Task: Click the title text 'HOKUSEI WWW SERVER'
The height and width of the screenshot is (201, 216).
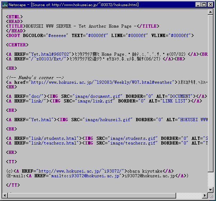Action: (49, 26)
